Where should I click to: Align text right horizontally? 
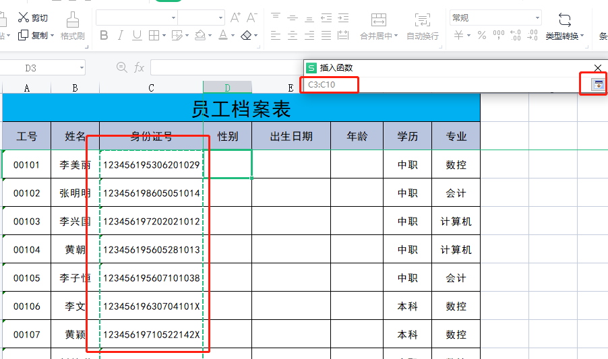(309, 35)
